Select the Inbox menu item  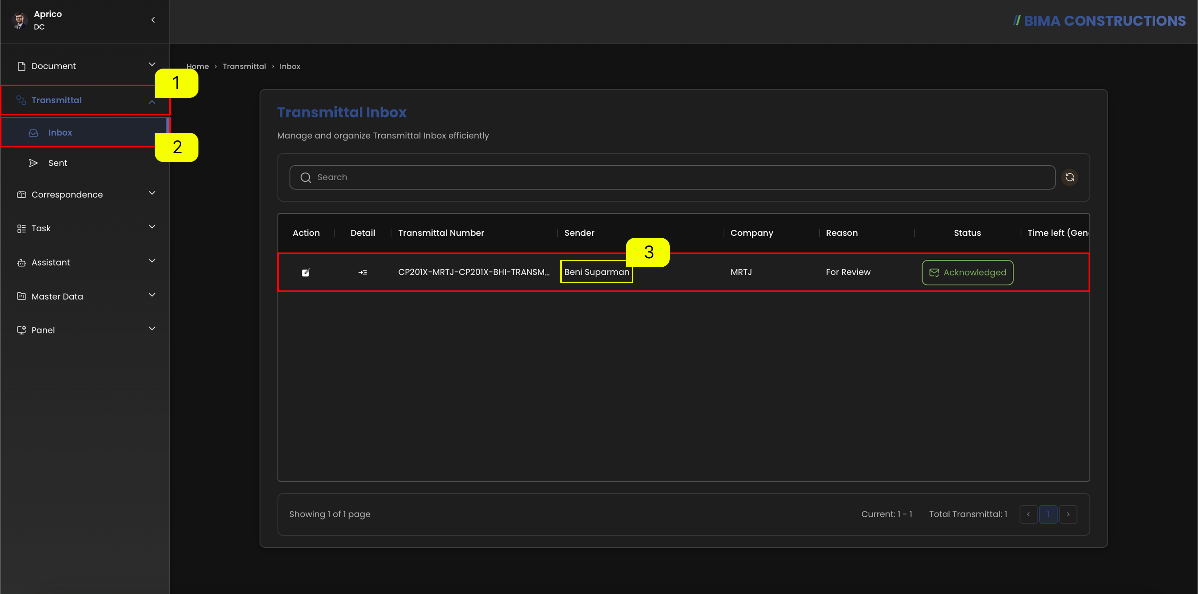coord(85,132)
